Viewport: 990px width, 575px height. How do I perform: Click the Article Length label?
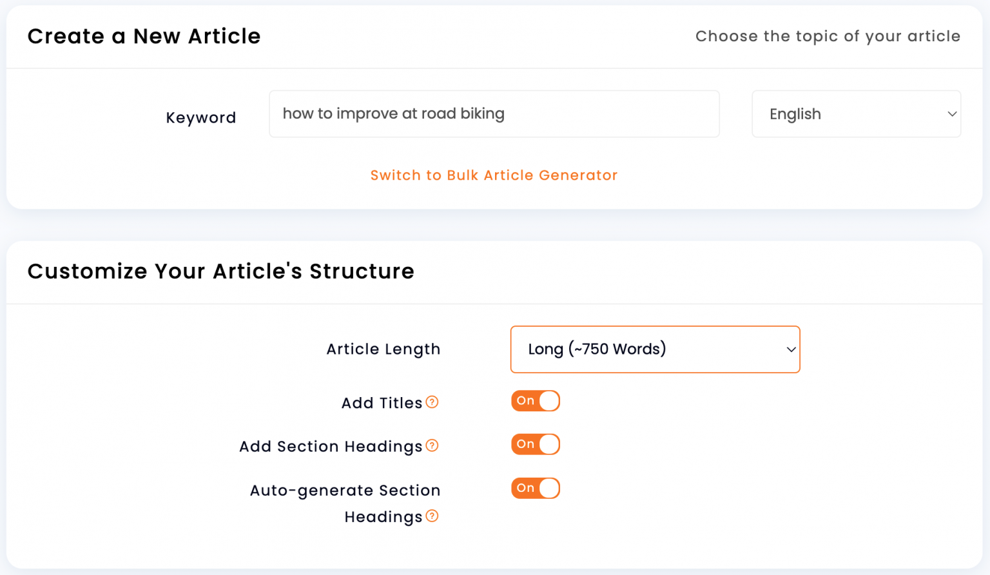(383, 349)
